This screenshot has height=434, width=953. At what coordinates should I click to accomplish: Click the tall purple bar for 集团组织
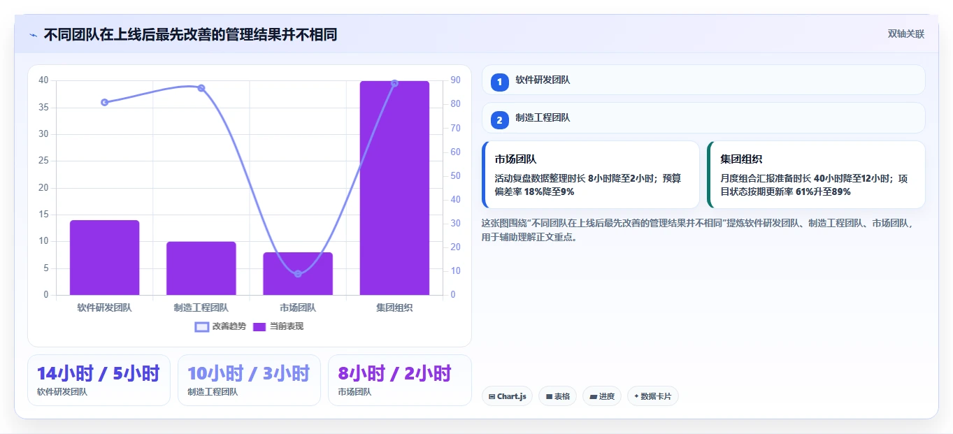point(394,188)
